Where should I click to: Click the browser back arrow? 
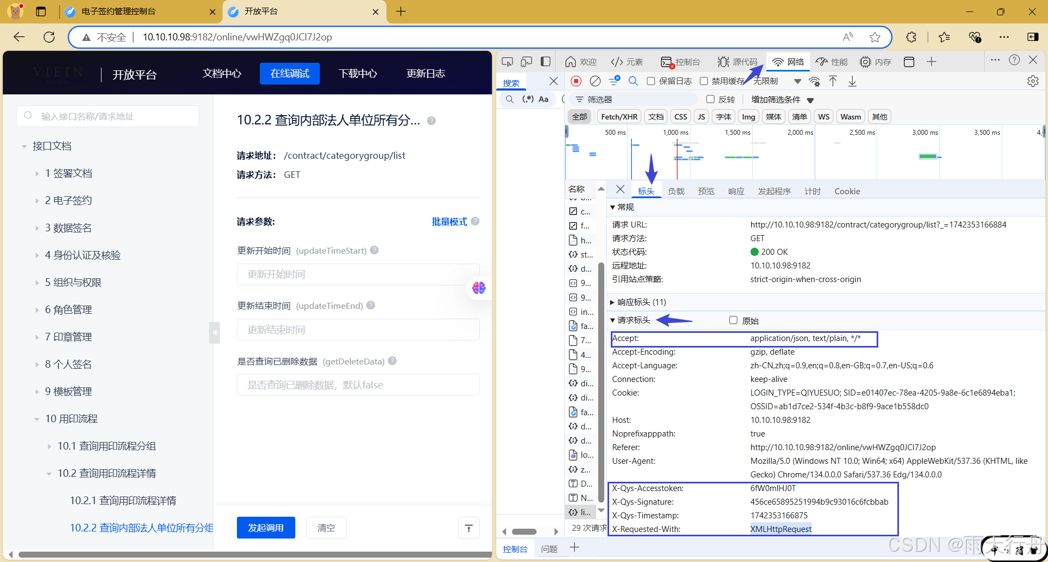[x=19, y=37]
